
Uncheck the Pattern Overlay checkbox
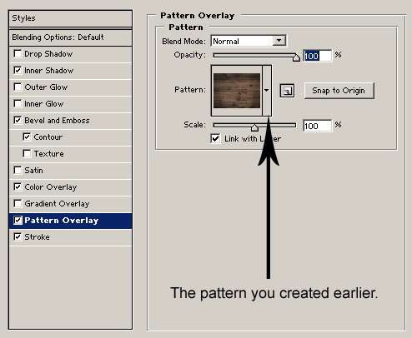[18, 221]
